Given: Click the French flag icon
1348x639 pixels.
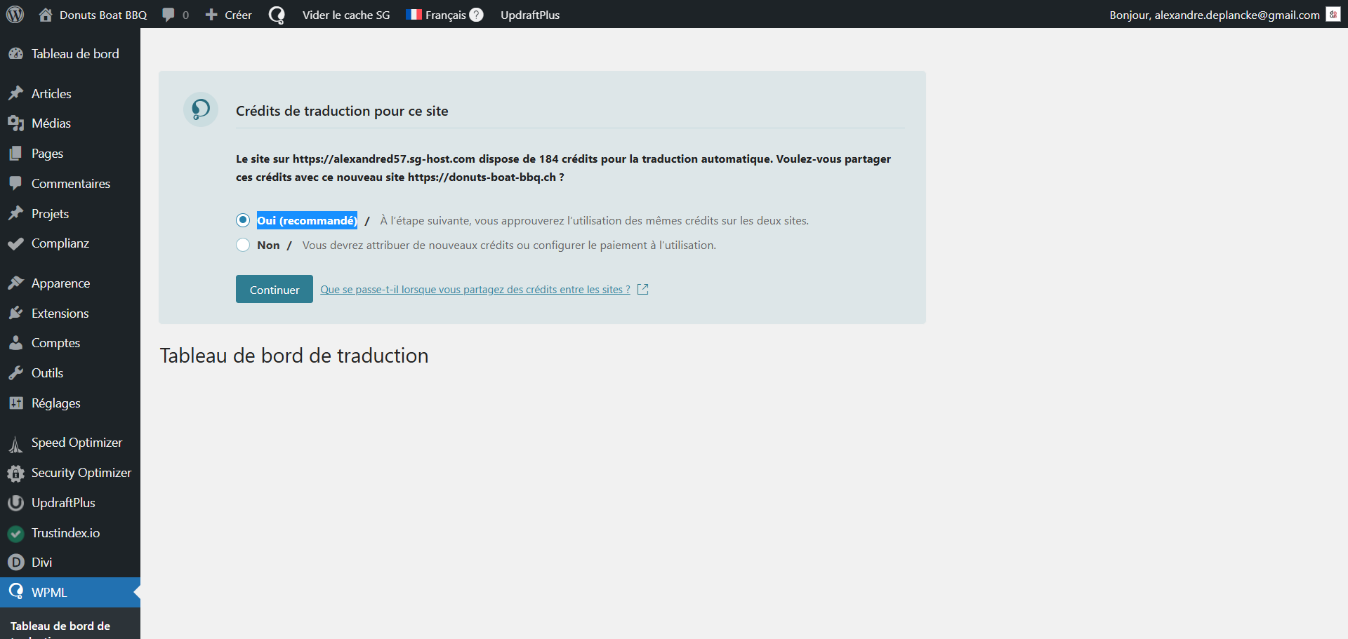Looking at the screenshot, I should 414,15.
